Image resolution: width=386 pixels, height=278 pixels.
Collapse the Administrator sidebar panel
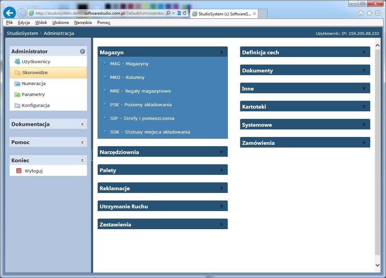pos(82,51)
